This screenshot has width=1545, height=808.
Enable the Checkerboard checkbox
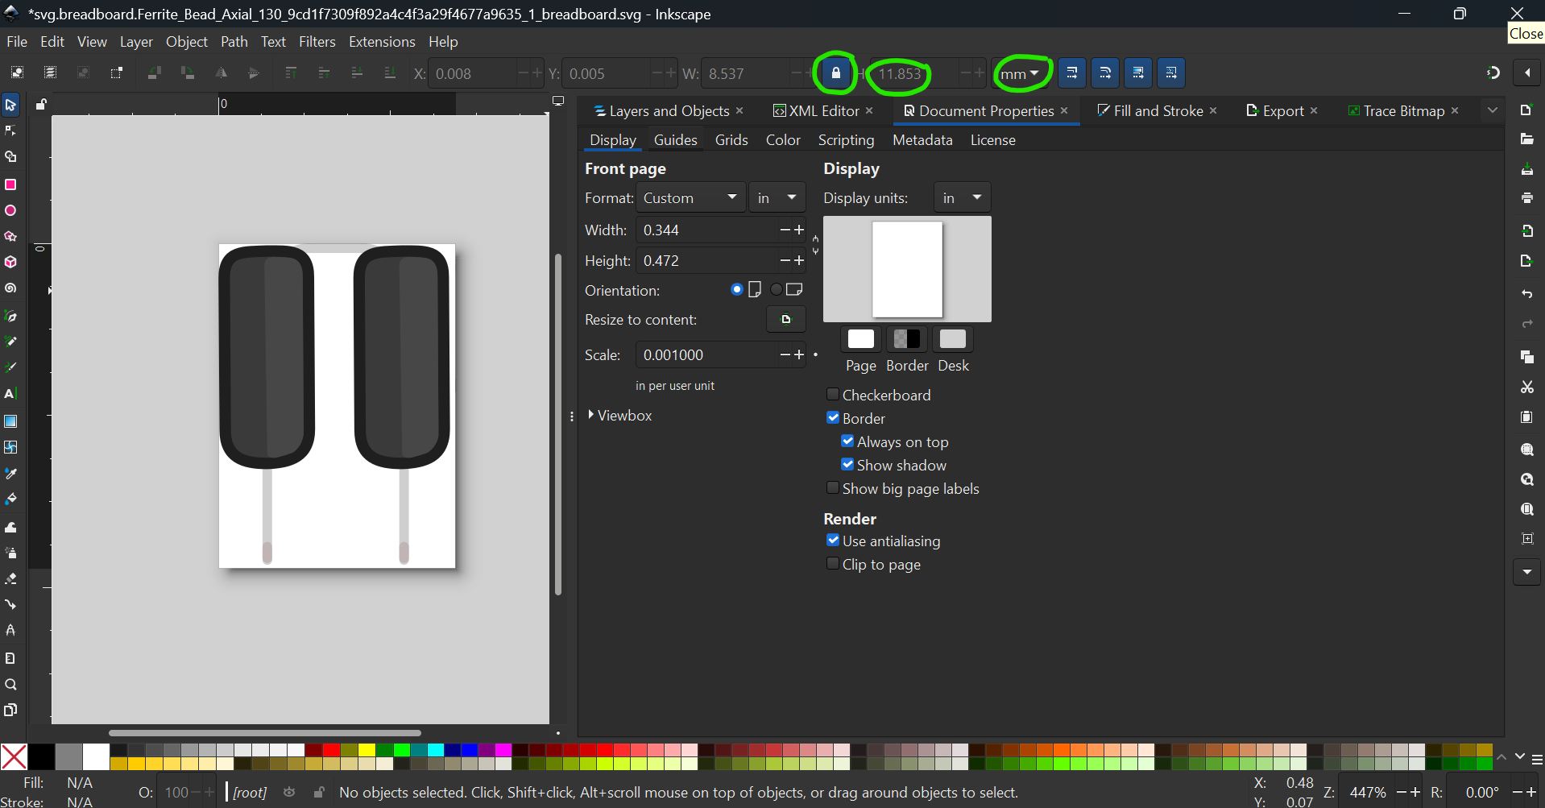tap(833, 395)
